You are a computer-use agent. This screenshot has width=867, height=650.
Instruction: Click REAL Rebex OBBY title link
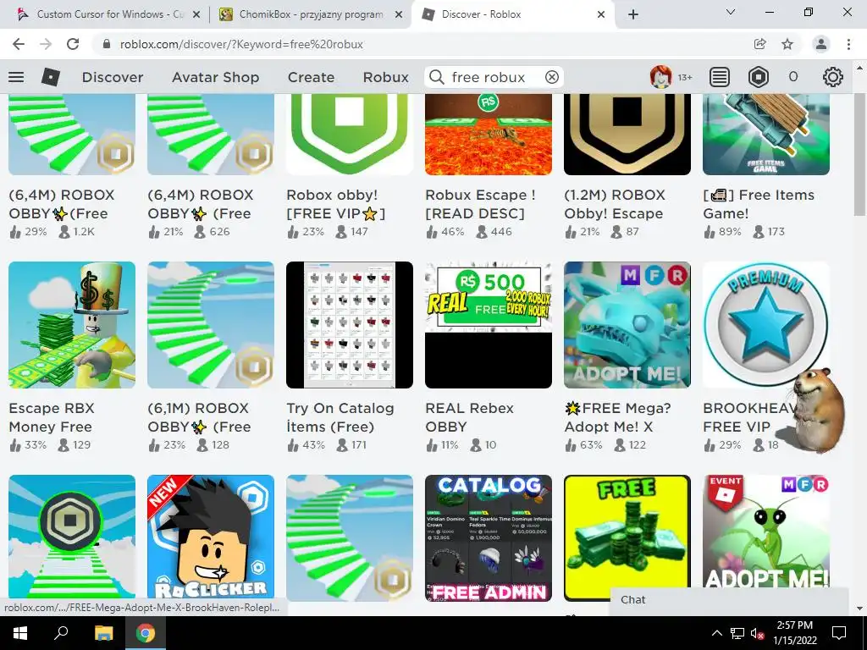coord(469,417)
